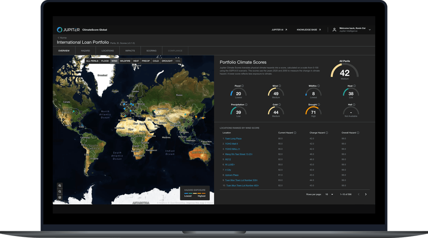This screenshot has height=238, width=428.
Task: Click the Jupiter logo in the header
Action: (x=63, y=29)
